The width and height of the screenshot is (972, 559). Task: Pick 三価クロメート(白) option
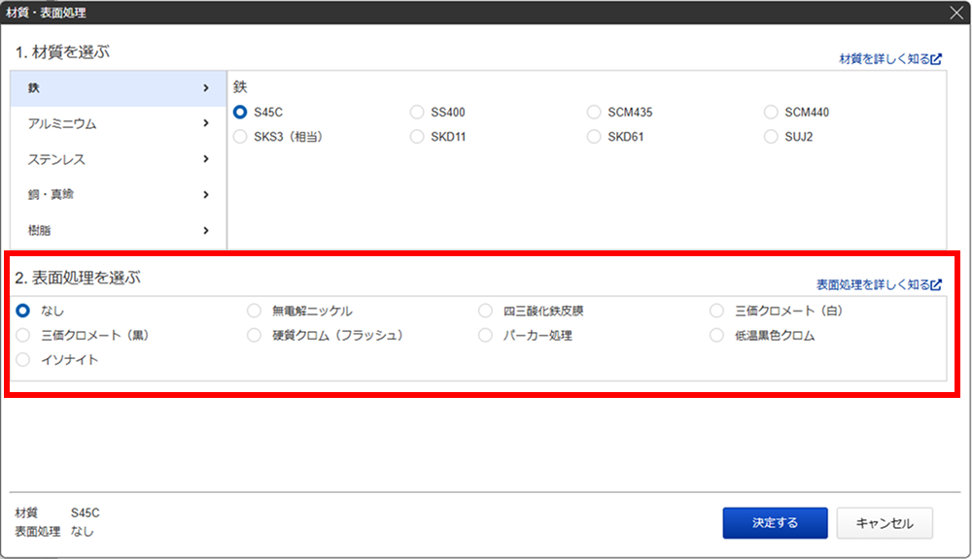pyautogui.click(x=716, y=311)
